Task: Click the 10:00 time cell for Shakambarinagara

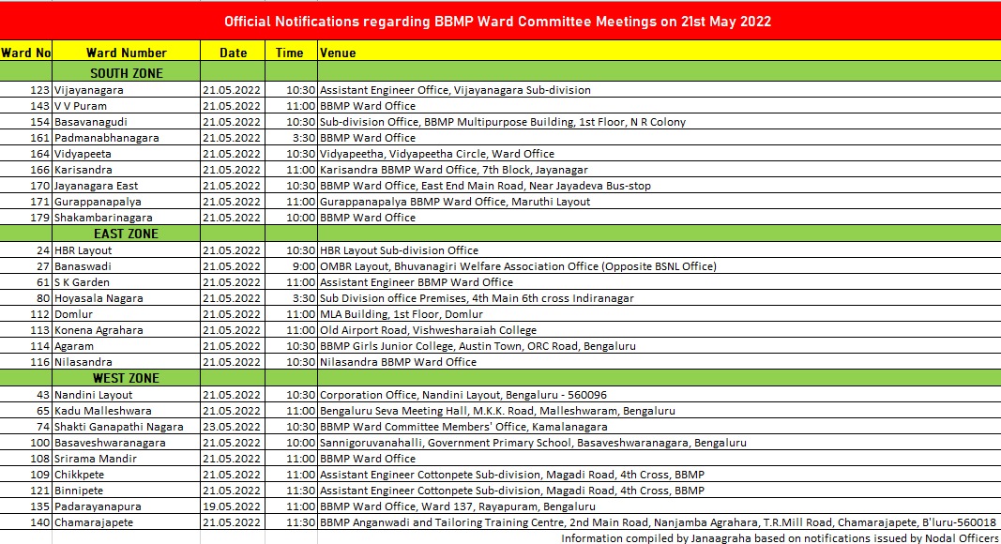Action: point(291,218)
